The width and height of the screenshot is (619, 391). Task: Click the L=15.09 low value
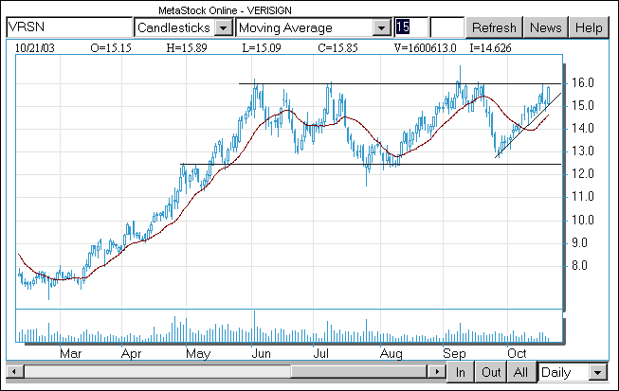(x=262, y=48)
